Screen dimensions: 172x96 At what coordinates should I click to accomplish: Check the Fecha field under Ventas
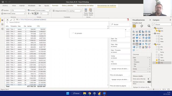tap(157, 52)
